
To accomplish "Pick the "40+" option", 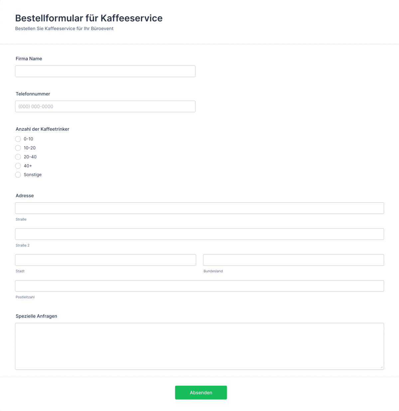I will click(18, 166).
